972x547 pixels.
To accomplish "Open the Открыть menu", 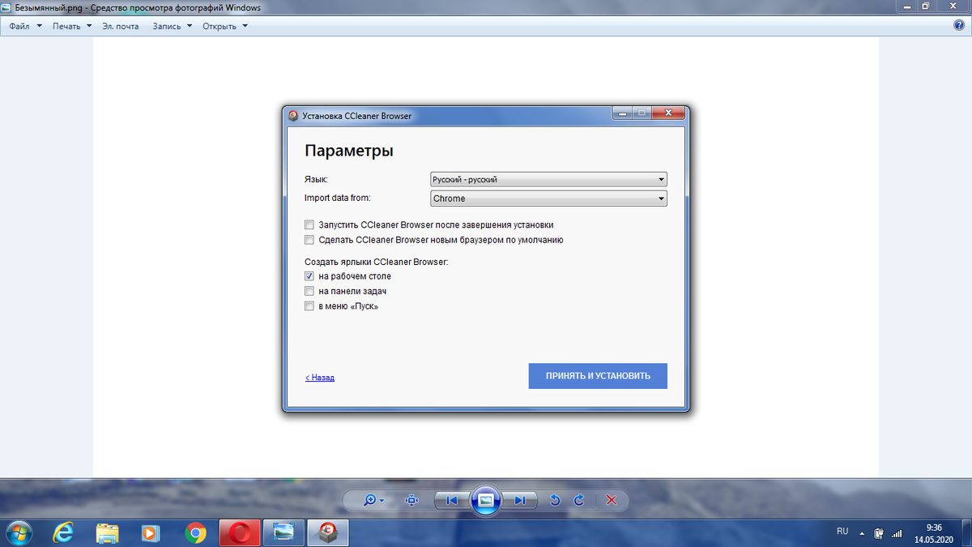I will click(x=225, y=26).
